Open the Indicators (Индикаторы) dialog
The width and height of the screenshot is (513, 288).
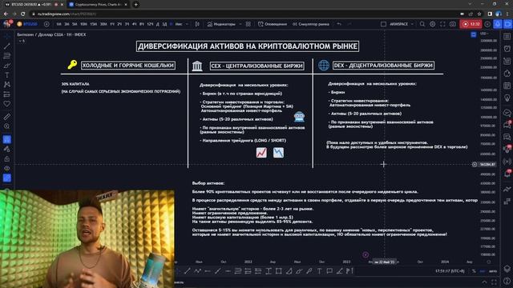click(x=221, y=24)
